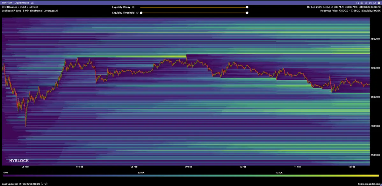Open the hyblockcapital.com link
Image resolution: width=382 pixels, height=186 pixels.
pyautogui.click(x=369, y=184)
